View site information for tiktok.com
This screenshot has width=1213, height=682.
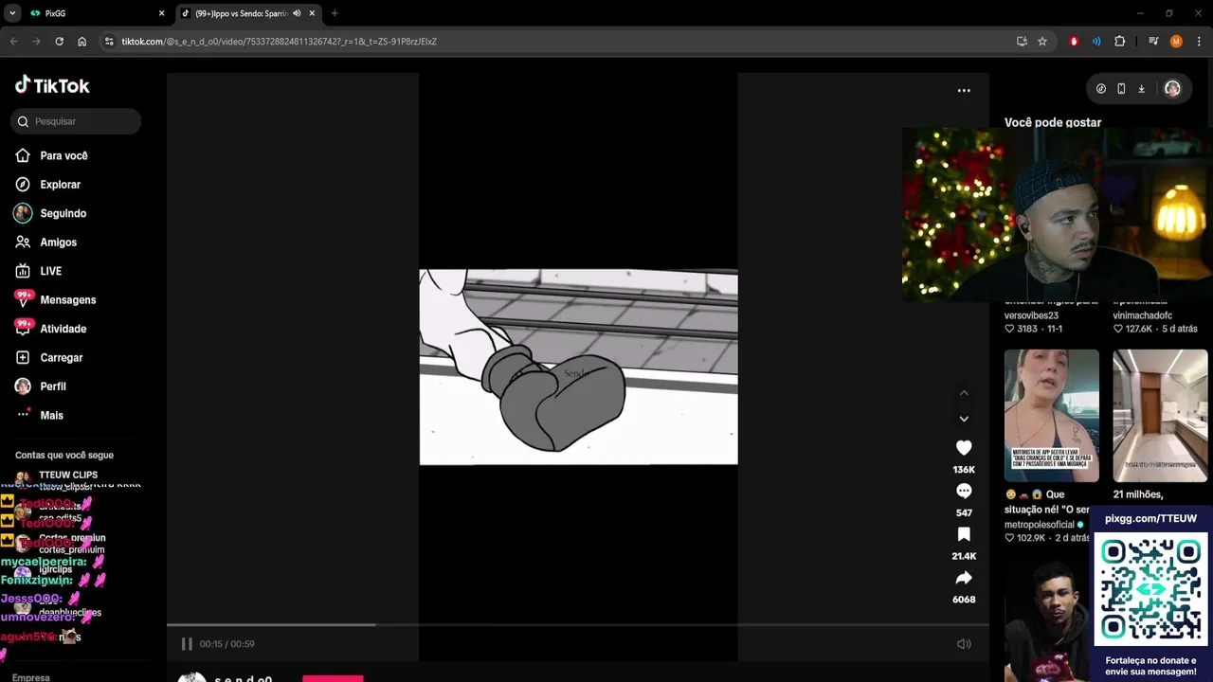(109, 42)
